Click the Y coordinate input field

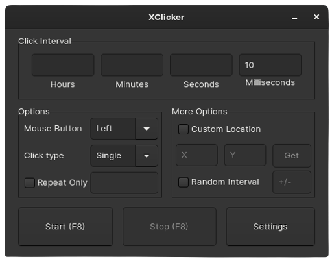click(x=245, y=155)
